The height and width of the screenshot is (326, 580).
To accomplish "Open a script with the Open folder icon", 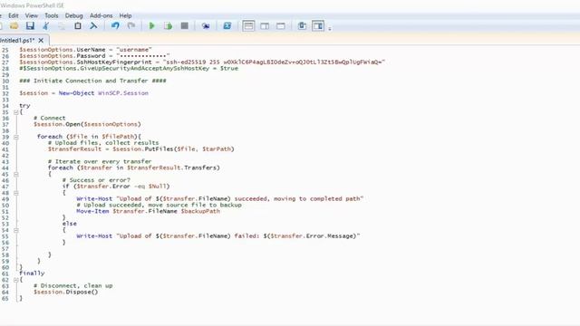I will pos(14,26).
